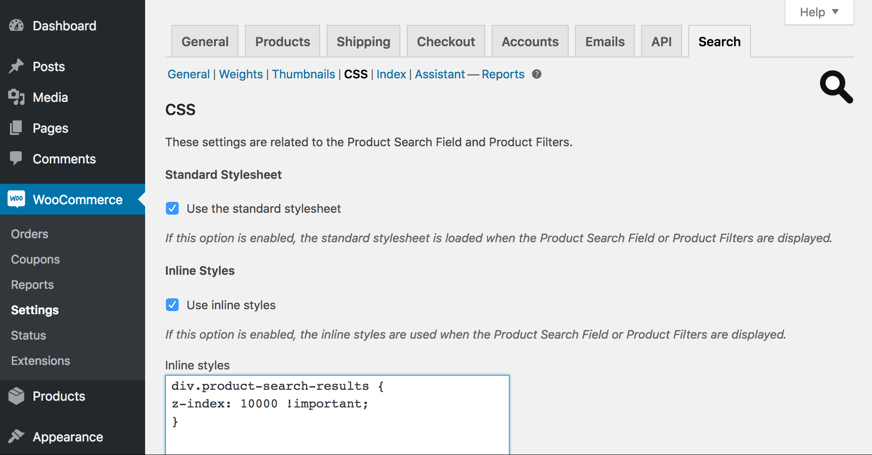Click inside the Inline styles text area
This screenshot has width=872, height=455.
pos(337,415)
